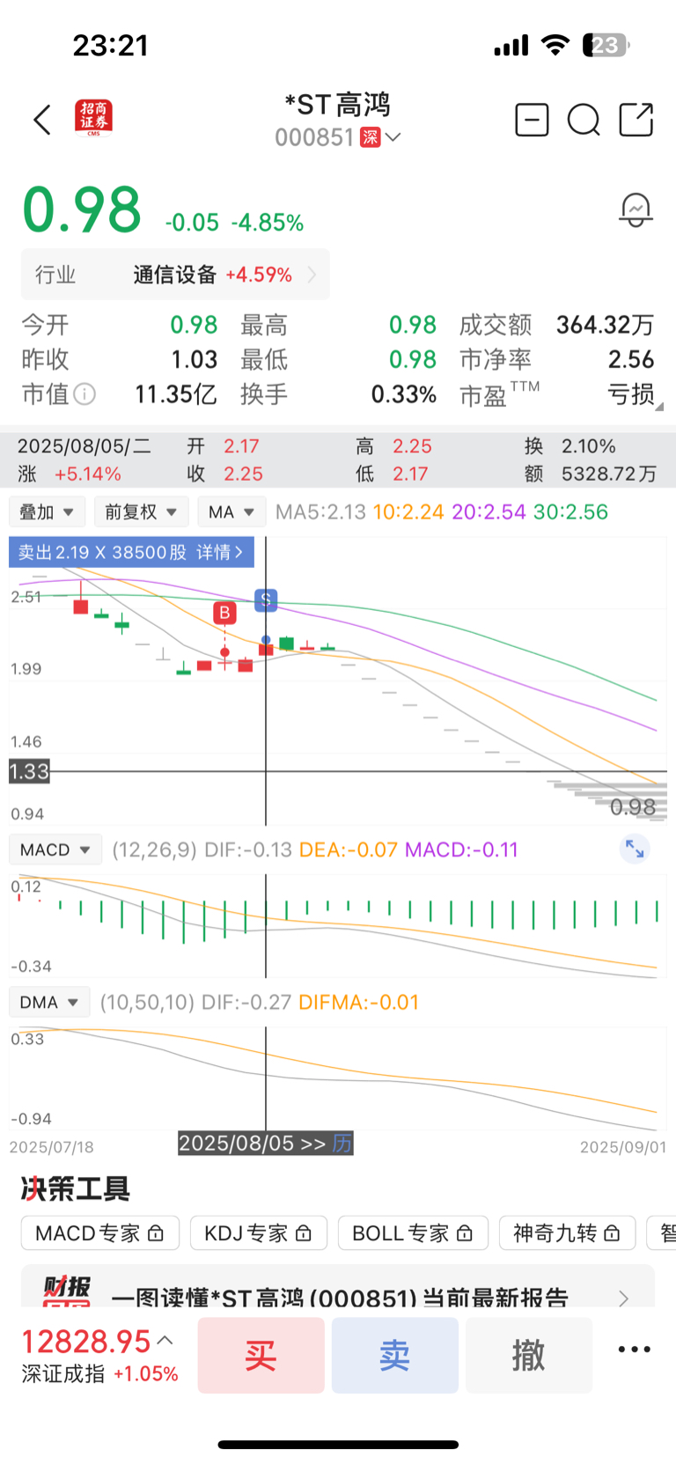Tap the 市净率 2.56 value
The width and height of the screenshot is (676, 1464).
pyautogui.click(x=631, y=359)
